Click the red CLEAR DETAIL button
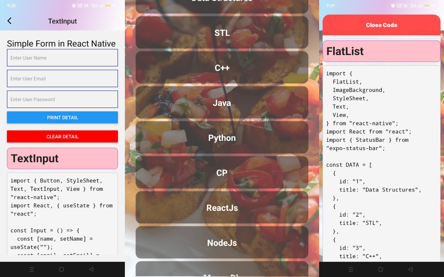444x277 pixels. point(62,136)
